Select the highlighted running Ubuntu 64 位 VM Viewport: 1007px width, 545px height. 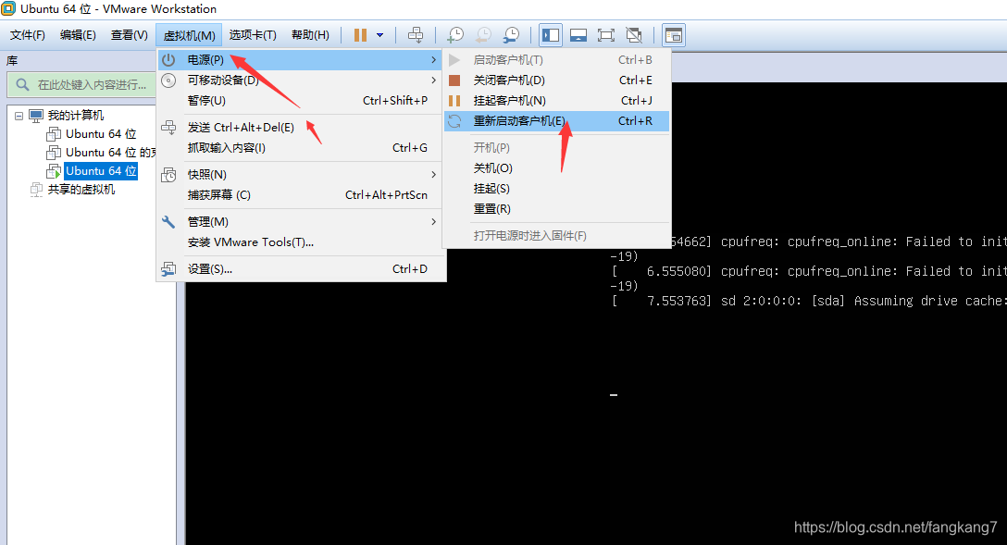tap(101, 171)
